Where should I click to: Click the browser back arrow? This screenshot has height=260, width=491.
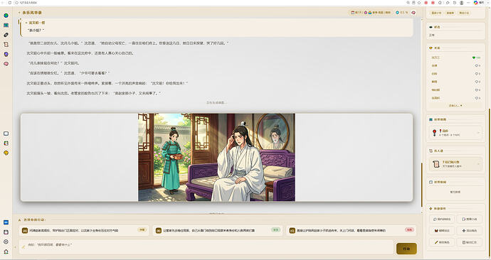(3, 3)
